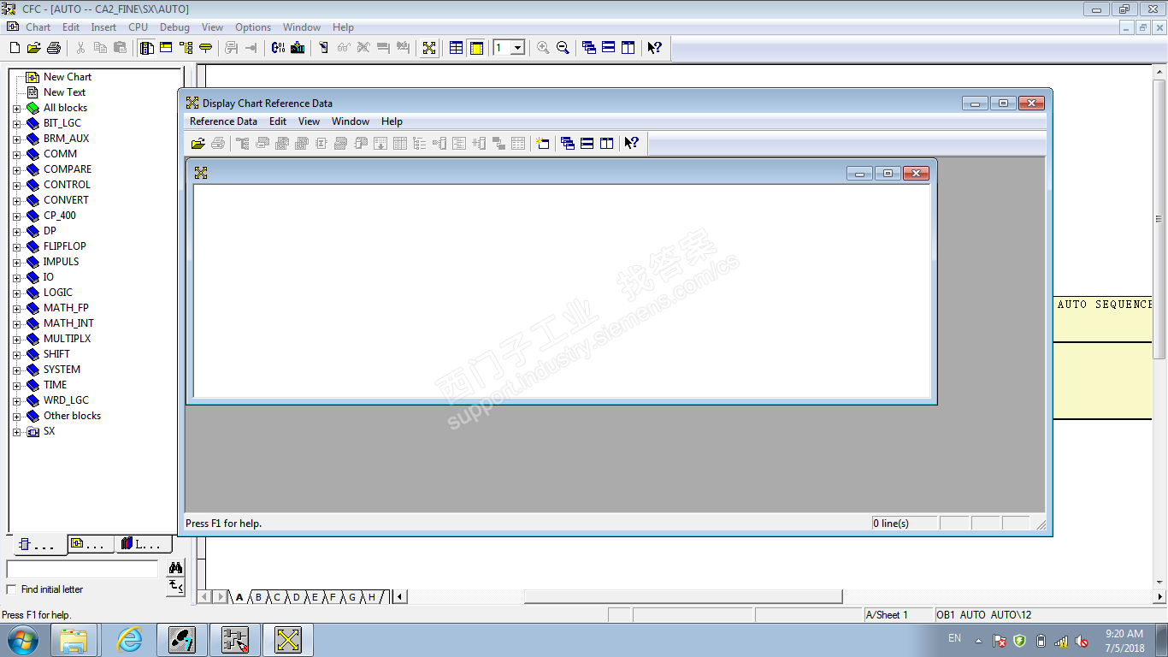Click the binoculars find button
The height and width of the screenshot is (657, 1168).
pyautogui.click(x=175, y=568)
